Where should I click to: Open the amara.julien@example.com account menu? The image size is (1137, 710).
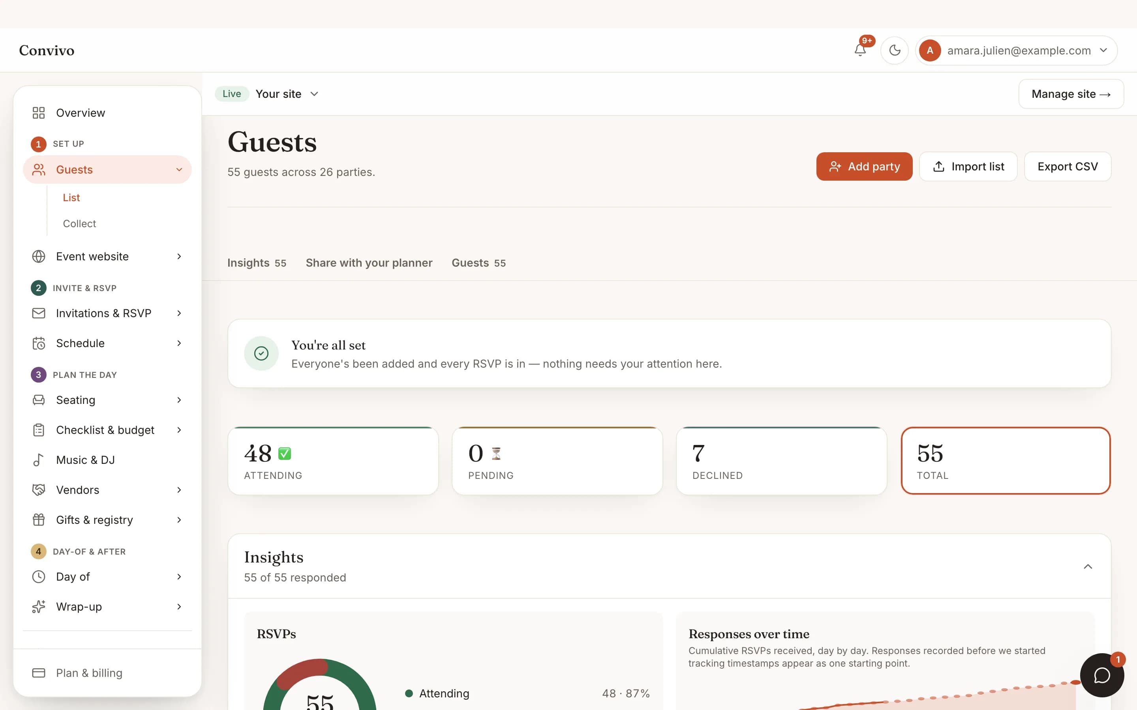1016,50
